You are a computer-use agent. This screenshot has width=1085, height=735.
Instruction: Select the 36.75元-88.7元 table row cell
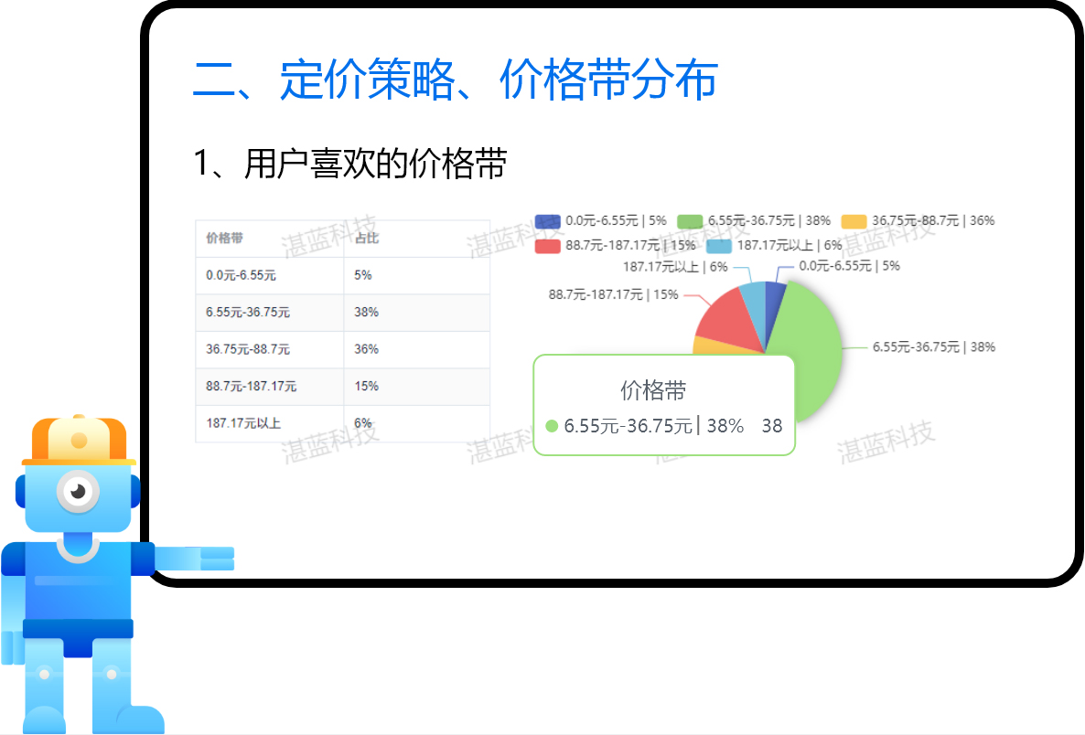pyautogui.click(x=247, y=349)
